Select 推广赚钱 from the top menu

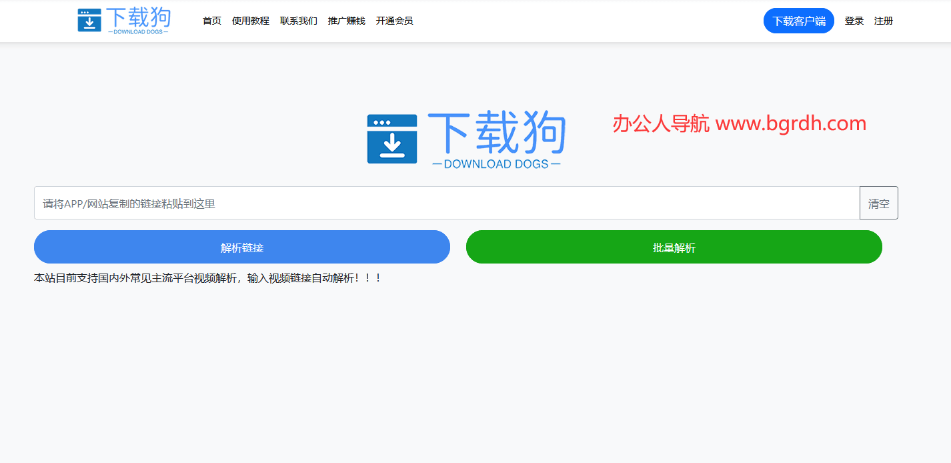[346, 21]
